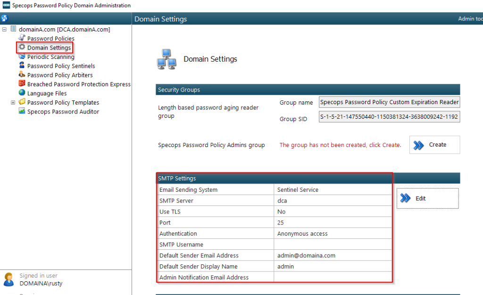Click the 'Email Sending System' row label

[x=188, y=190]
